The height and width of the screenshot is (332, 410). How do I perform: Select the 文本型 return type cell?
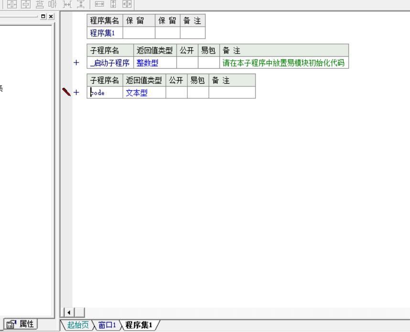coord(144,93)
